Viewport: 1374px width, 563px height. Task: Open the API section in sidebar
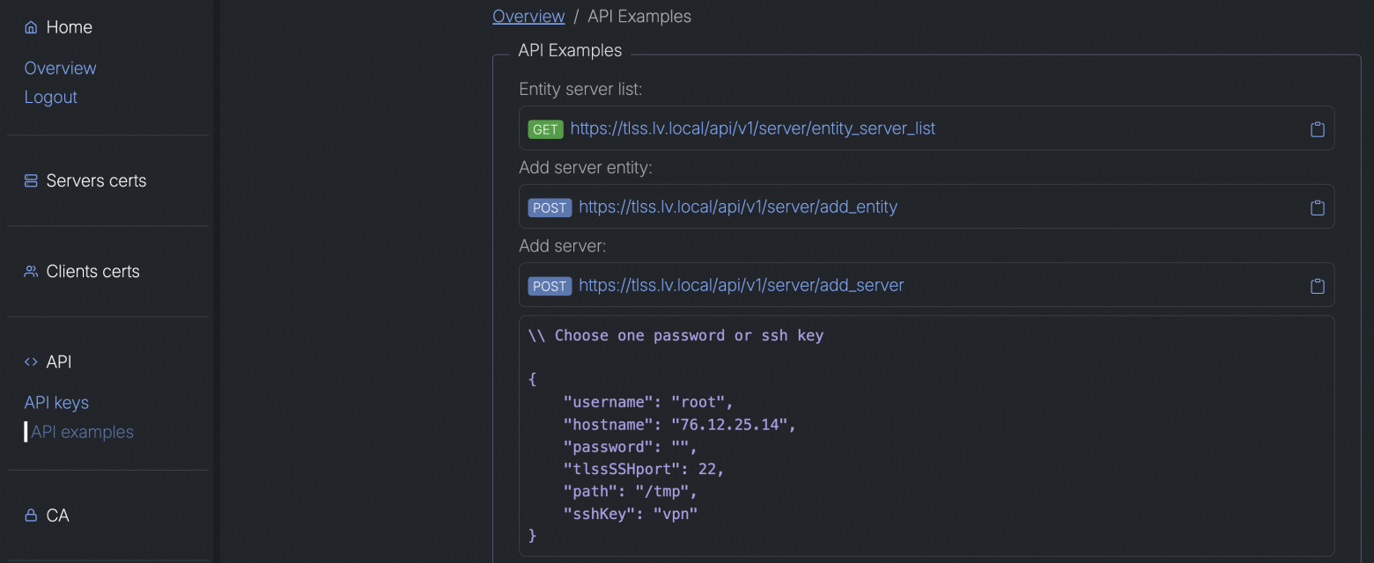pos(59,362)
